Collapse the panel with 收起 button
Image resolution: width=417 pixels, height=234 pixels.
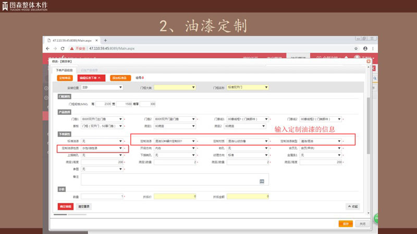coord(352,206)
